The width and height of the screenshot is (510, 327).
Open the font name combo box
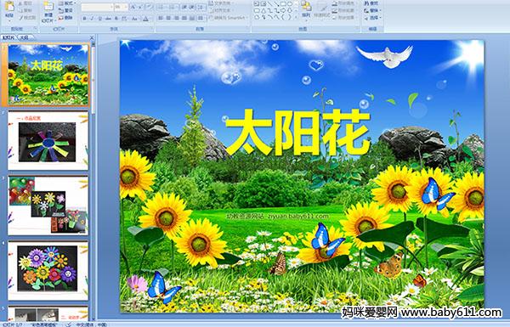(97, 7)
